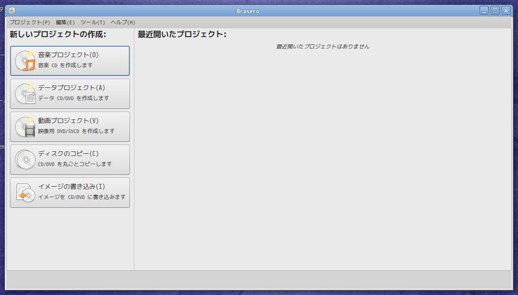Click the 最近開いたプロジェクト heading
Screen dimensions: 518x295
(182, 34)
